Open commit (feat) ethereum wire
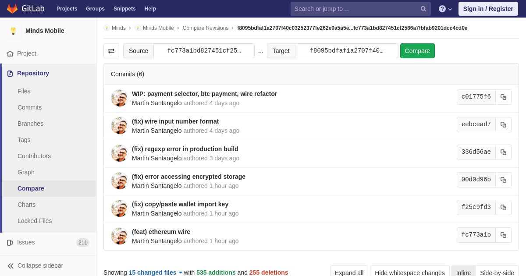The height and width of the screenshot is (276, 526). tap(161, 232)
